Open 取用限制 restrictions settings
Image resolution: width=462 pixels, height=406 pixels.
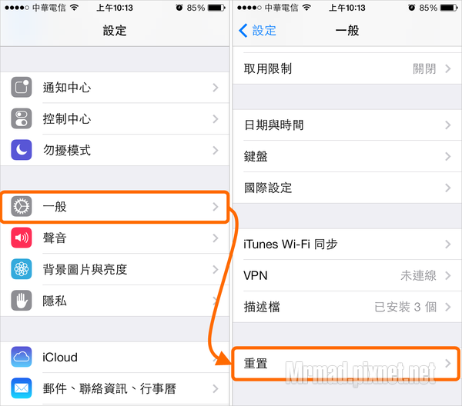pos(347,68)
